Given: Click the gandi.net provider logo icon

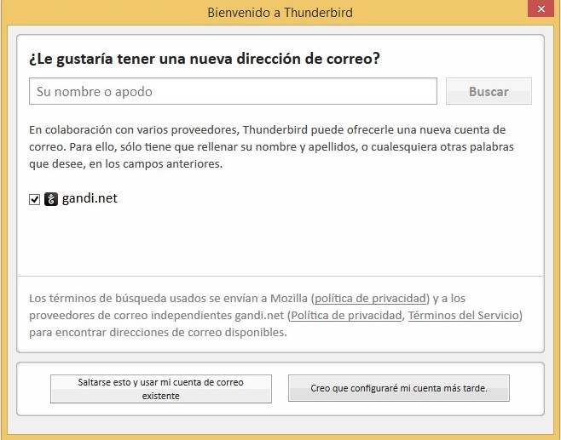Looking at the screenshot, I should tap(51, 199).
